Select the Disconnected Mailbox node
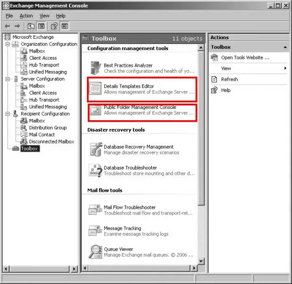 52,142
